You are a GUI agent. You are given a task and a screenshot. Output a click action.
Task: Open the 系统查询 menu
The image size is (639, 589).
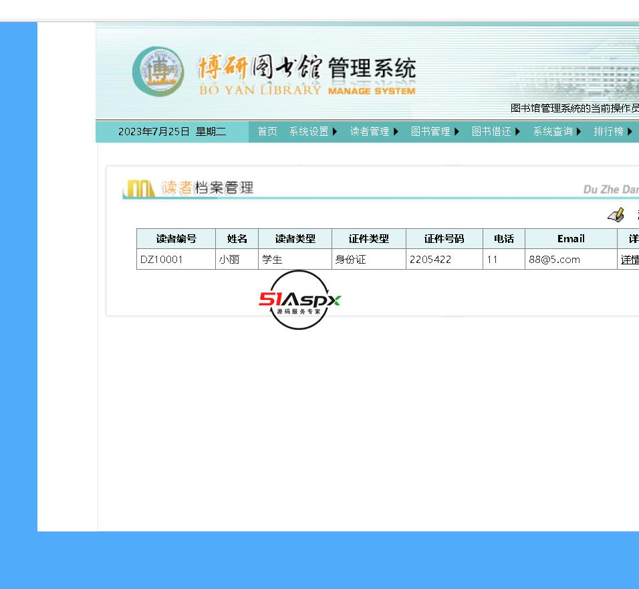tap(553, 131)
